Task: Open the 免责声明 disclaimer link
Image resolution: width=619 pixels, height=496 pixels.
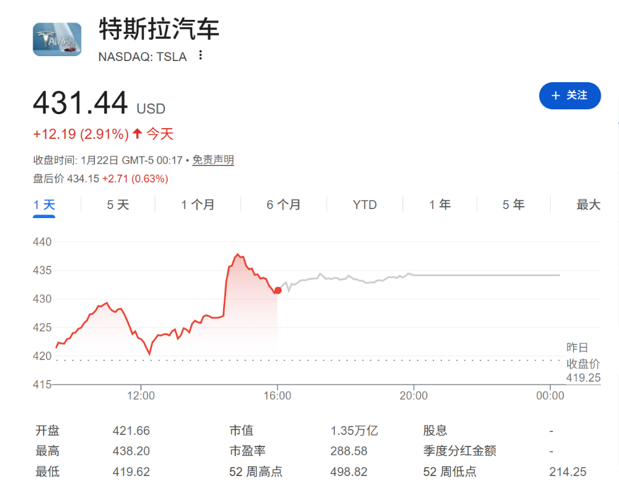Action: (213, 160)
